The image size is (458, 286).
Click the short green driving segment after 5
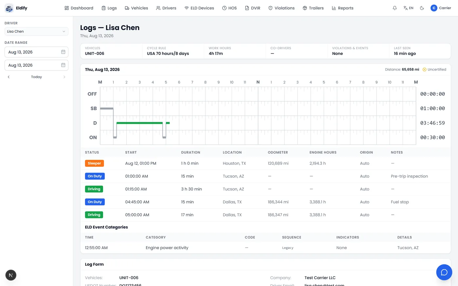[168, 123]
